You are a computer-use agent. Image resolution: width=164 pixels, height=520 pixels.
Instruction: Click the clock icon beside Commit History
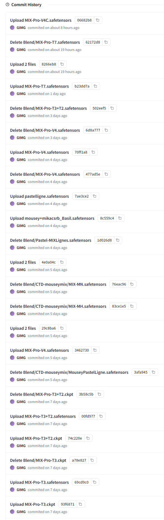(x=8, y=5)
